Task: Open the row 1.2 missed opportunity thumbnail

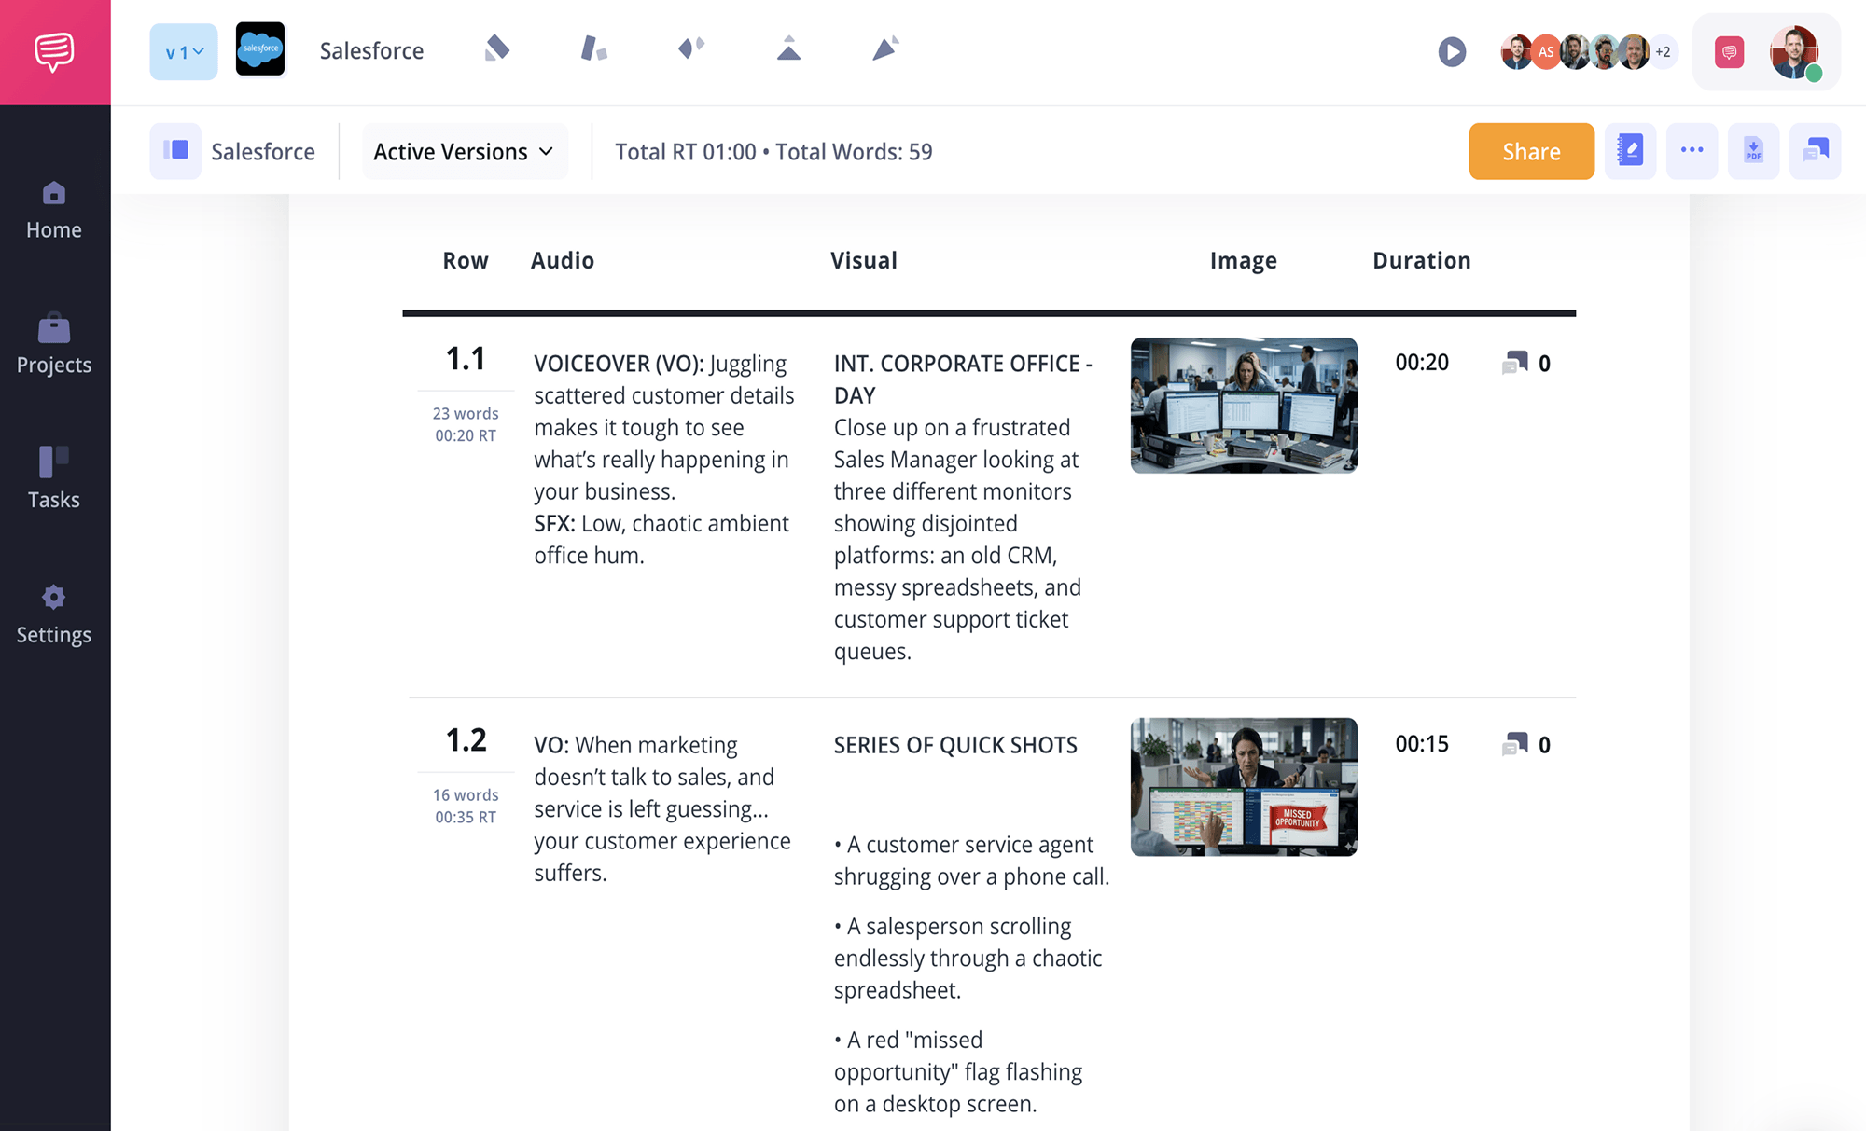Action: tap(1244, 787)
